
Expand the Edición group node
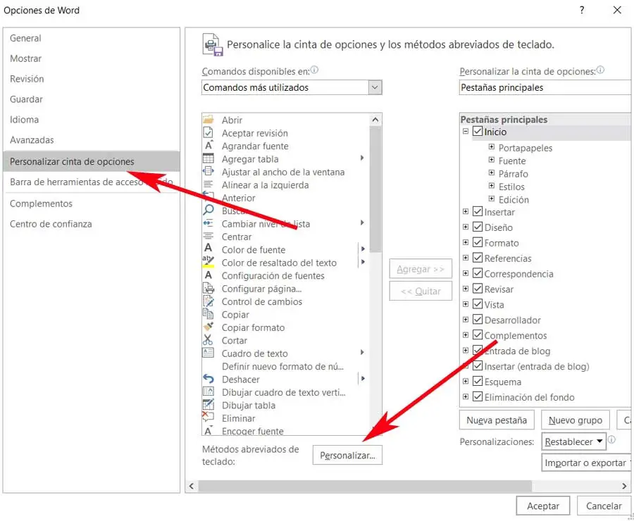tap(491, 199)
